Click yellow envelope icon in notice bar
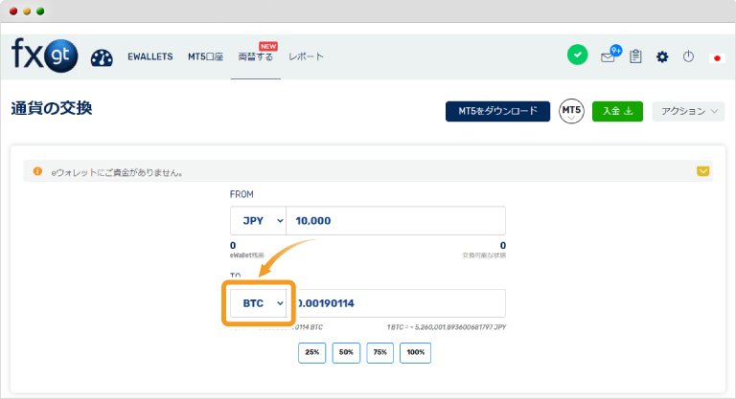 click(x=702, y=171)
